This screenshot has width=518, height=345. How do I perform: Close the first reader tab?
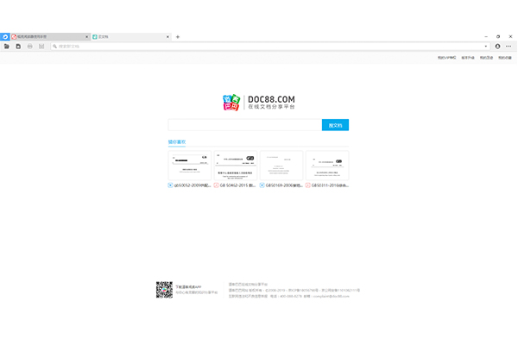coord(87,37)
